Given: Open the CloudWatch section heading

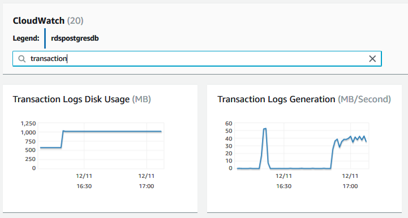Looking at the screenshot, I should click(38, 21).
